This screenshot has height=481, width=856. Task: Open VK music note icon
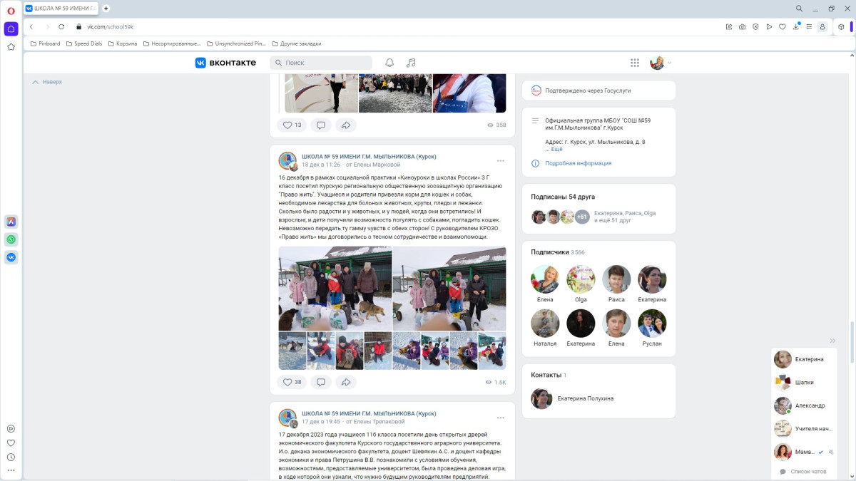(x=411, y=63)
